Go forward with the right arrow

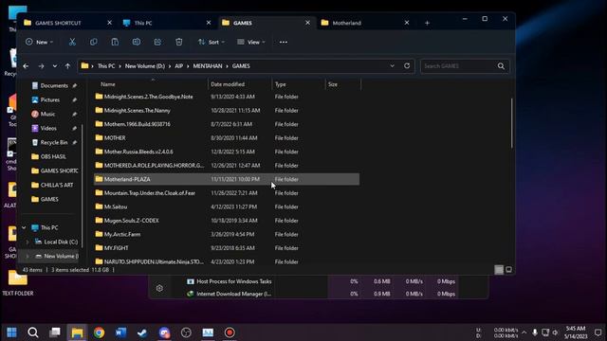(x=41, y=66)
